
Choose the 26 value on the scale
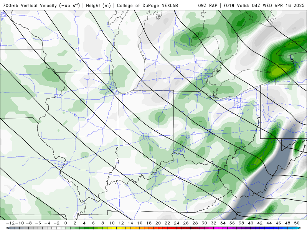(x=186, y=223)
